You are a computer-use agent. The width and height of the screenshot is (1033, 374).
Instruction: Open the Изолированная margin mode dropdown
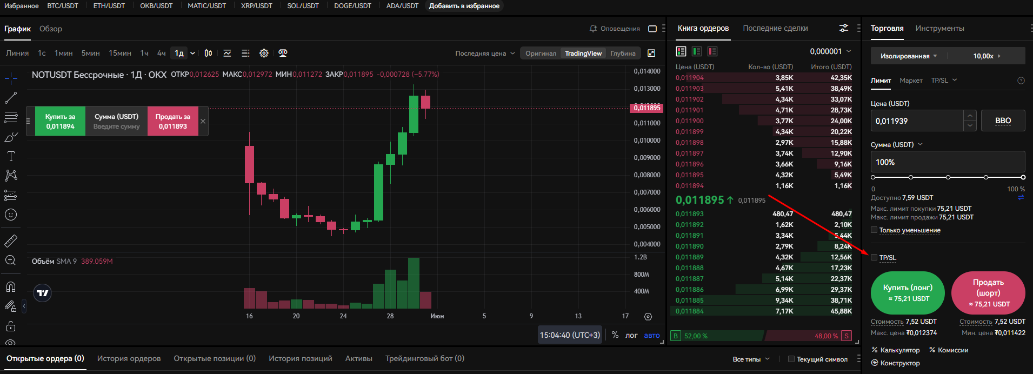pos(909,56)
